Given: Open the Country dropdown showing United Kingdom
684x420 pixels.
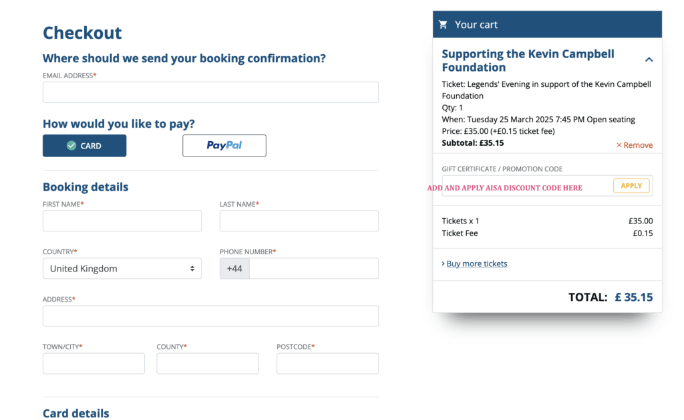Looking at the screenshot, I should 122,268.
